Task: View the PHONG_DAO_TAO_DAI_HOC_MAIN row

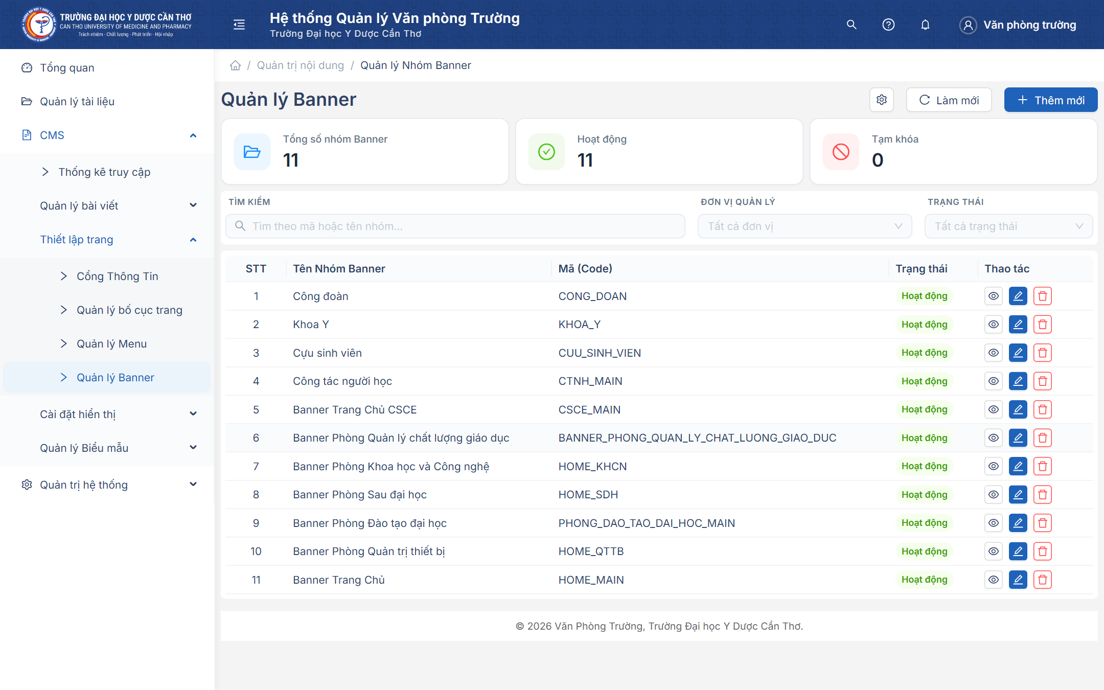Action: pyautogui.click(x=994, y=523)
